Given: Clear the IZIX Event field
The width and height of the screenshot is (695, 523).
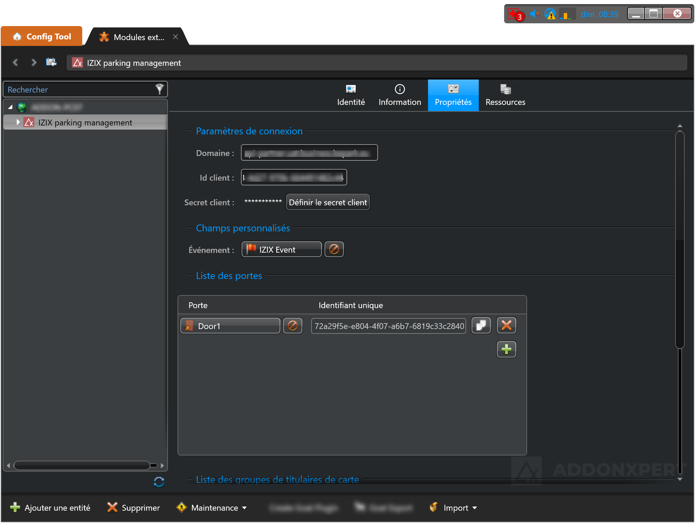Looking at the screenshot, I should [334, 249].
